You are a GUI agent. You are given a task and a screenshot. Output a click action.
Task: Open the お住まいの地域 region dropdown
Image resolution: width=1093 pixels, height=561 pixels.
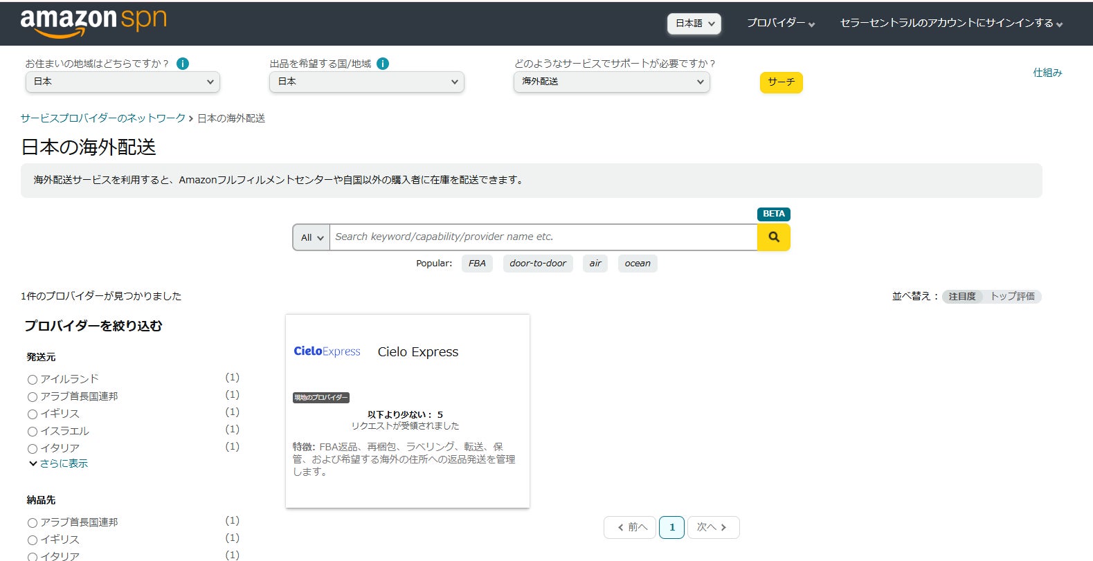click(x=123, y=82)
